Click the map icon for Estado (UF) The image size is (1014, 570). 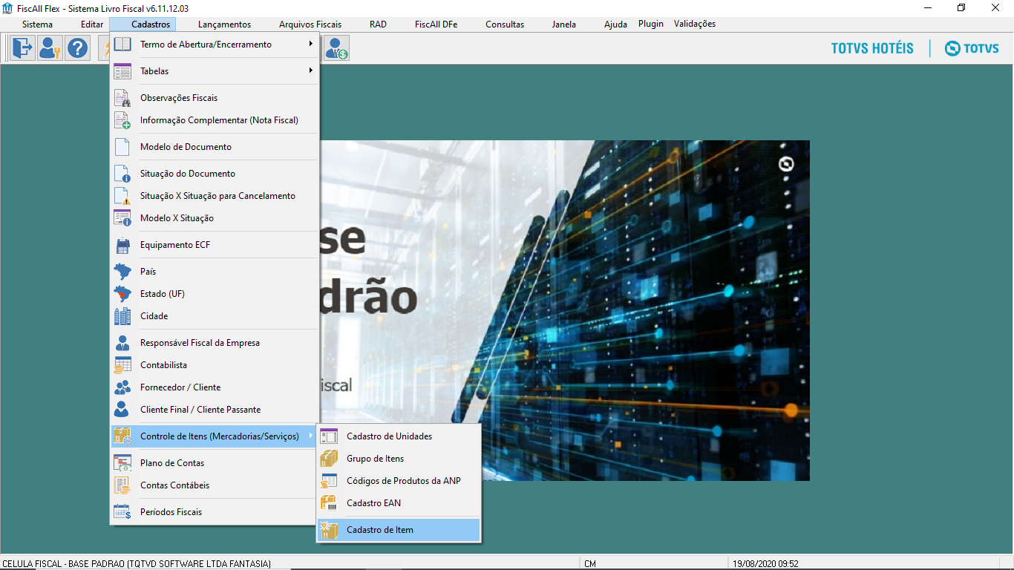click(122, 294)
